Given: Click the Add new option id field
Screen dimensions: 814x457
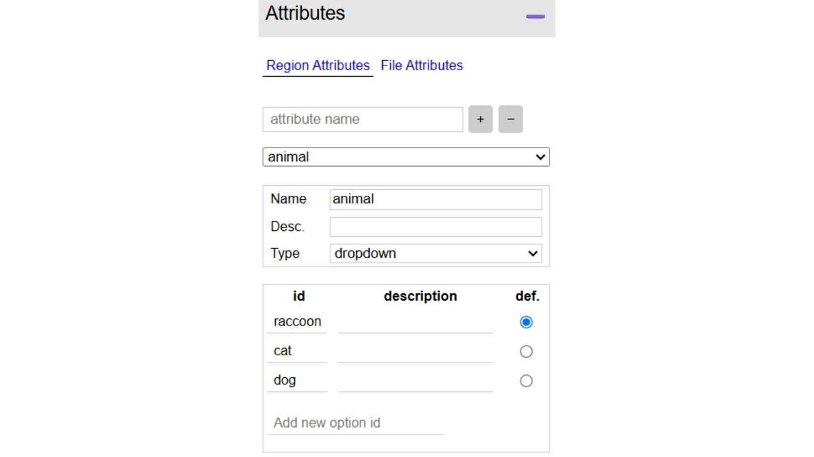Looking at the screenshot, I should coord(355,423).
